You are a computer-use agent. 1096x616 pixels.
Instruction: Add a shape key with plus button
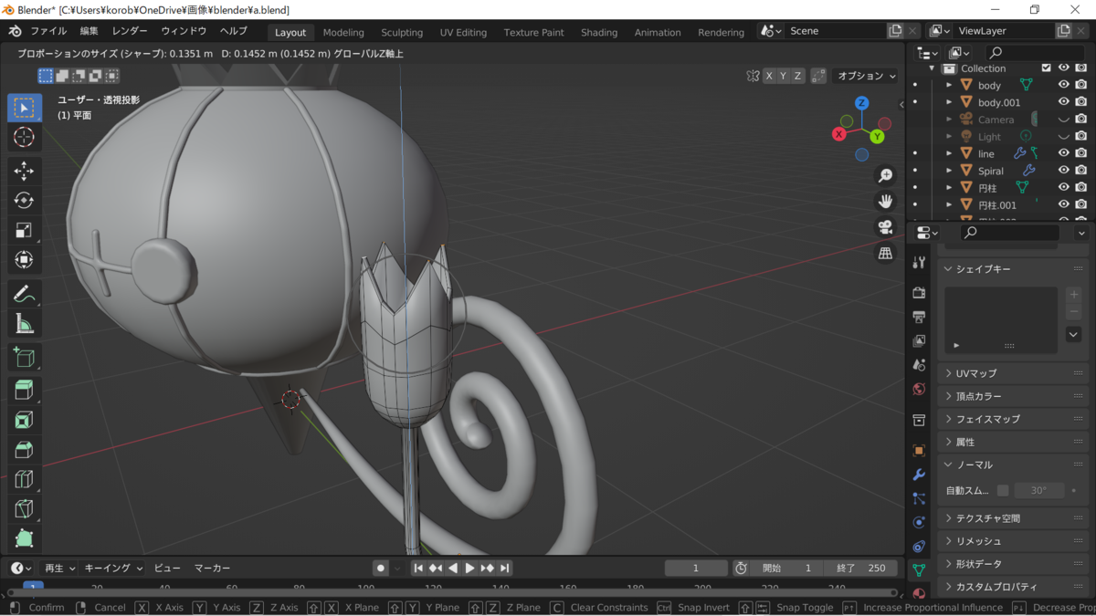click(x=1074, y=295)
